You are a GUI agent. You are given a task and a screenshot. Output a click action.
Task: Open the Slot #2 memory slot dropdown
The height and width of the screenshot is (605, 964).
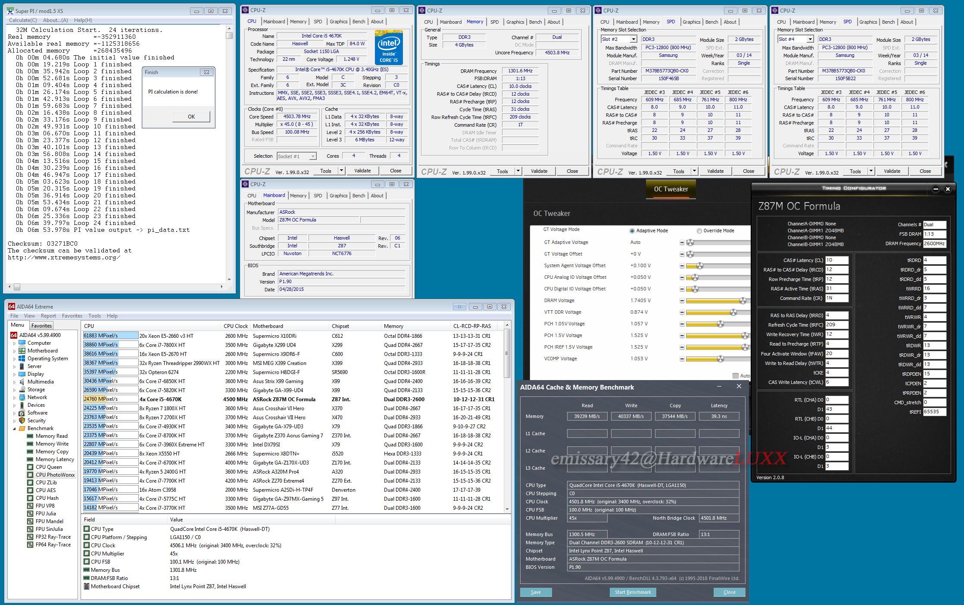pyautogui.click(x=633, y=39)
